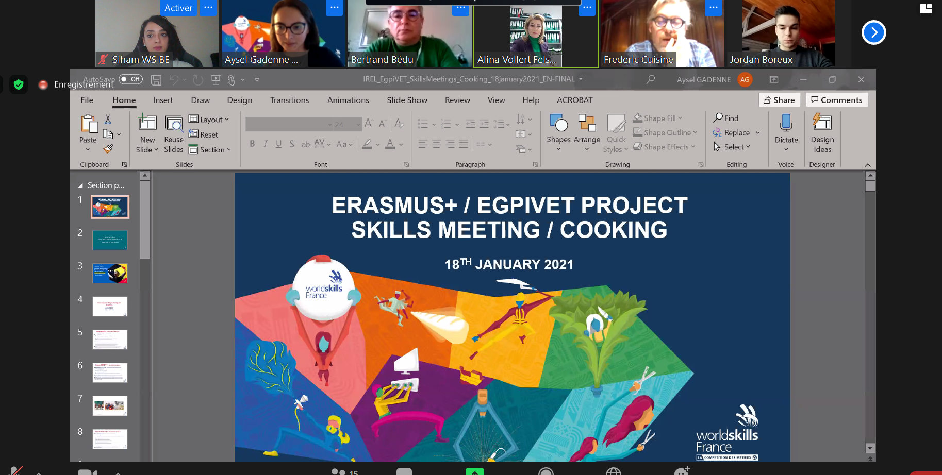The width and height of the screenshot is (942, 475).
Task: Collapse the ribbon
Action: 867,165
